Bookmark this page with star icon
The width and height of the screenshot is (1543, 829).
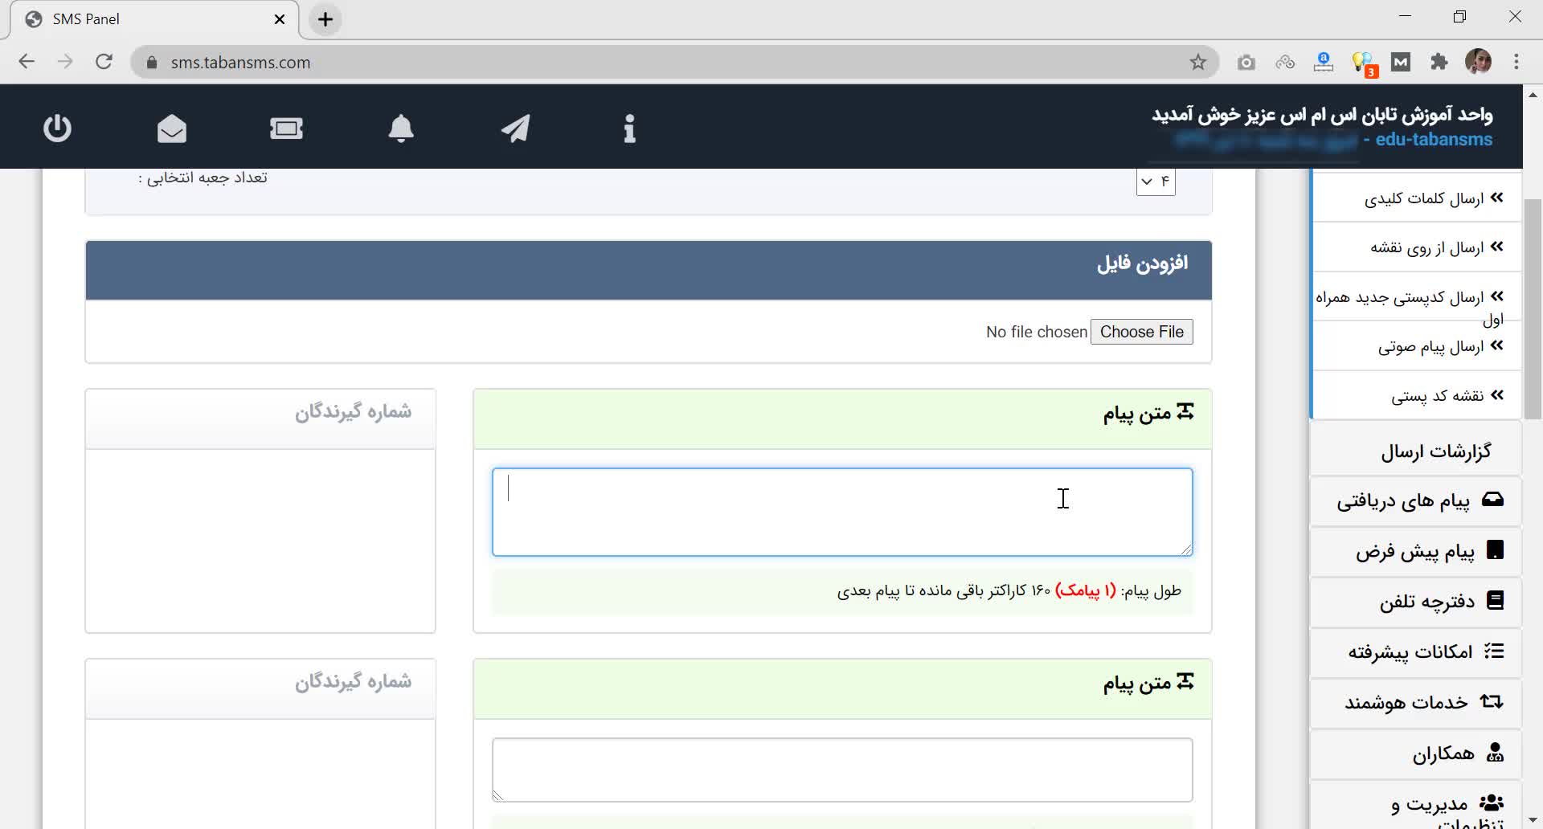[1197, 63]
